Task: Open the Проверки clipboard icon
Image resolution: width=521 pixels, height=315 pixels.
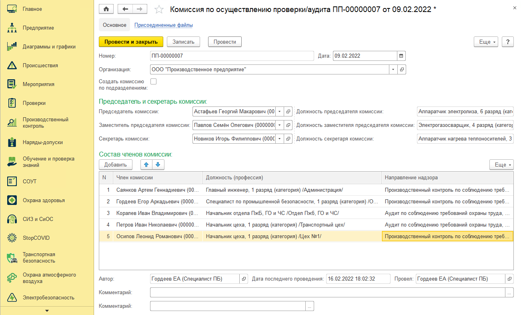Action: 12,103
